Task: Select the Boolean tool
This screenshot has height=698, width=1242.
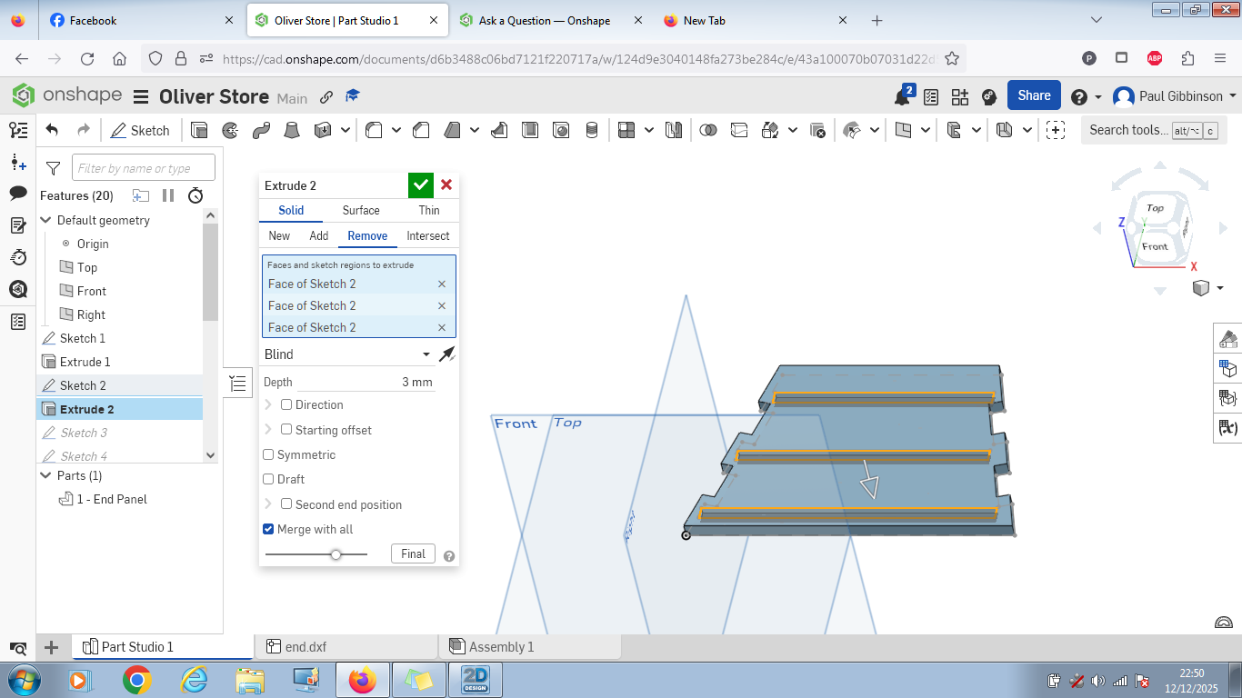Action: tap(708, 130)
